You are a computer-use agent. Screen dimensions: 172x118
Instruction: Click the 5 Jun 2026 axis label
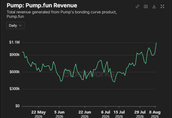(x=59, y=114)
